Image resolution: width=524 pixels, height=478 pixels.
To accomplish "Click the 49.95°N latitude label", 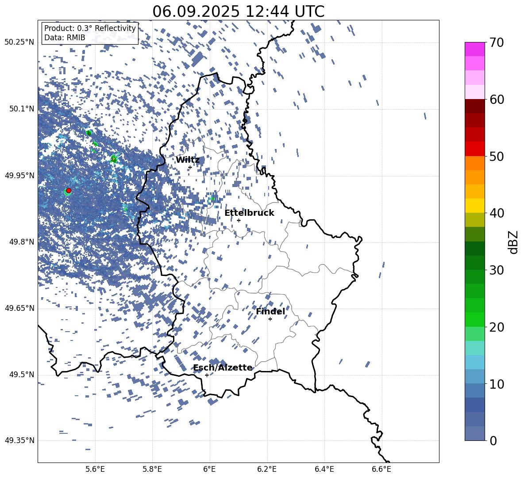I will click(x=19, y=176).
